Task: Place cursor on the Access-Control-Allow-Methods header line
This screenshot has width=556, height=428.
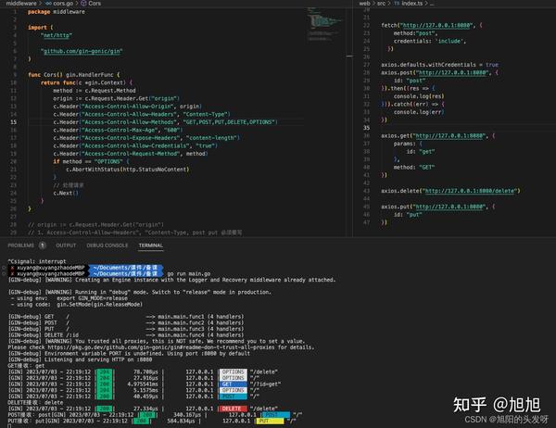Action: click(x=165, y=122)
